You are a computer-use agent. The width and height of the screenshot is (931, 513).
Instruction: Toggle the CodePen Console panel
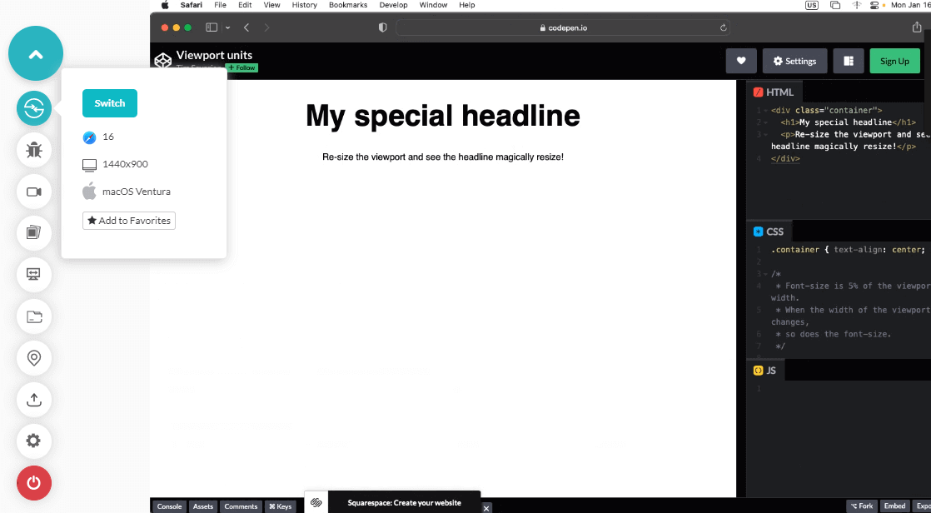coord(169,506)
